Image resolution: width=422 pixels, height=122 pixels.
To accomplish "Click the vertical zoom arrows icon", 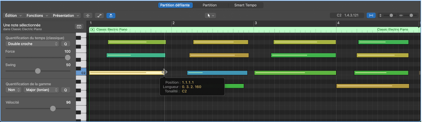I will pyautogui.click(x=380, y=15).
